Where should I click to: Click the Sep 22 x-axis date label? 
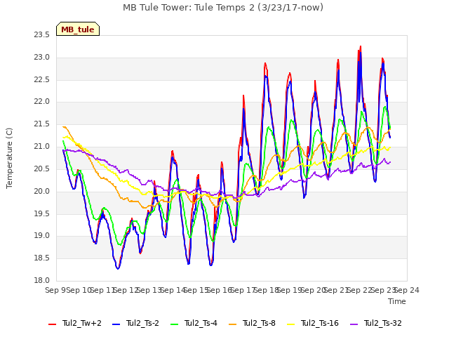click(x=359, y=290)
